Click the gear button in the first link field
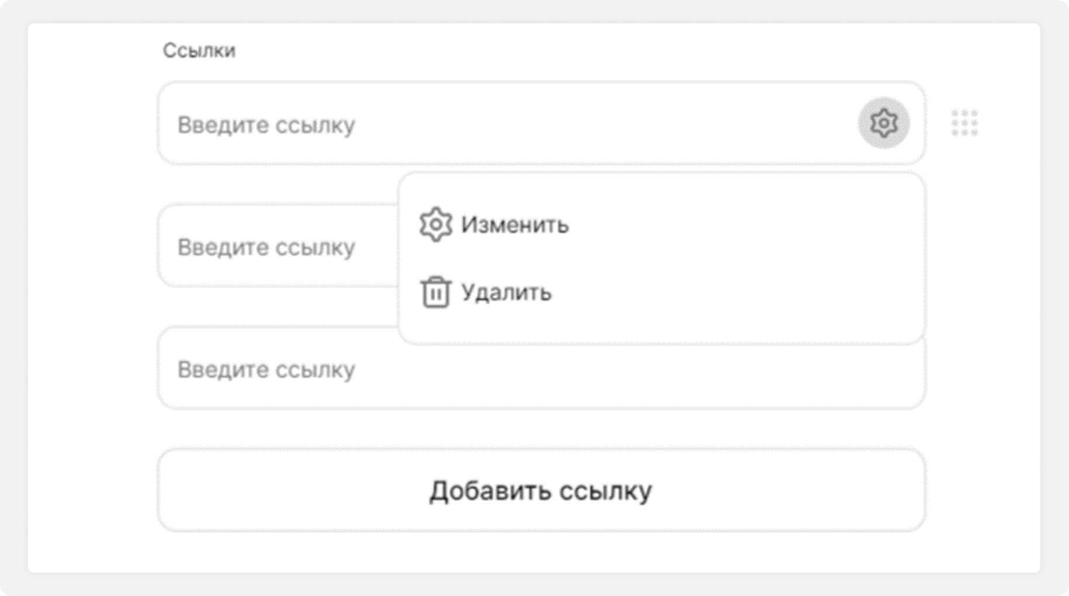This screenshot has height=596, width=1069. tap(883, 123)
